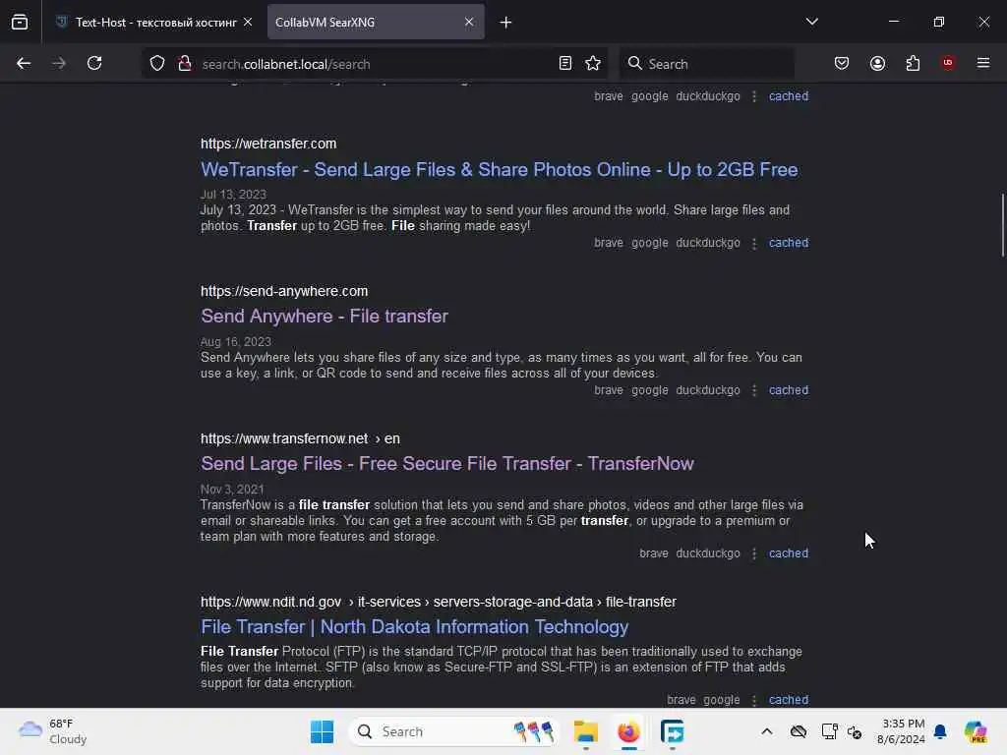Image resolution: width=1007 pixels, height=755 pixels.
Task: Open the cloud sync tray icon
Action: point(799,731)
